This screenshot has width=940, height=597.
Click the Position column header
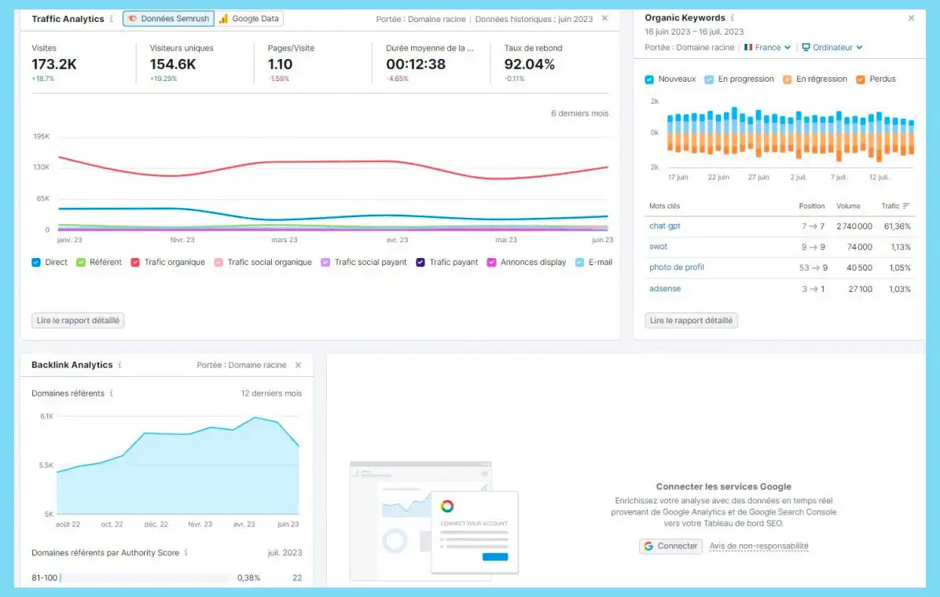[x=812, y=206]
